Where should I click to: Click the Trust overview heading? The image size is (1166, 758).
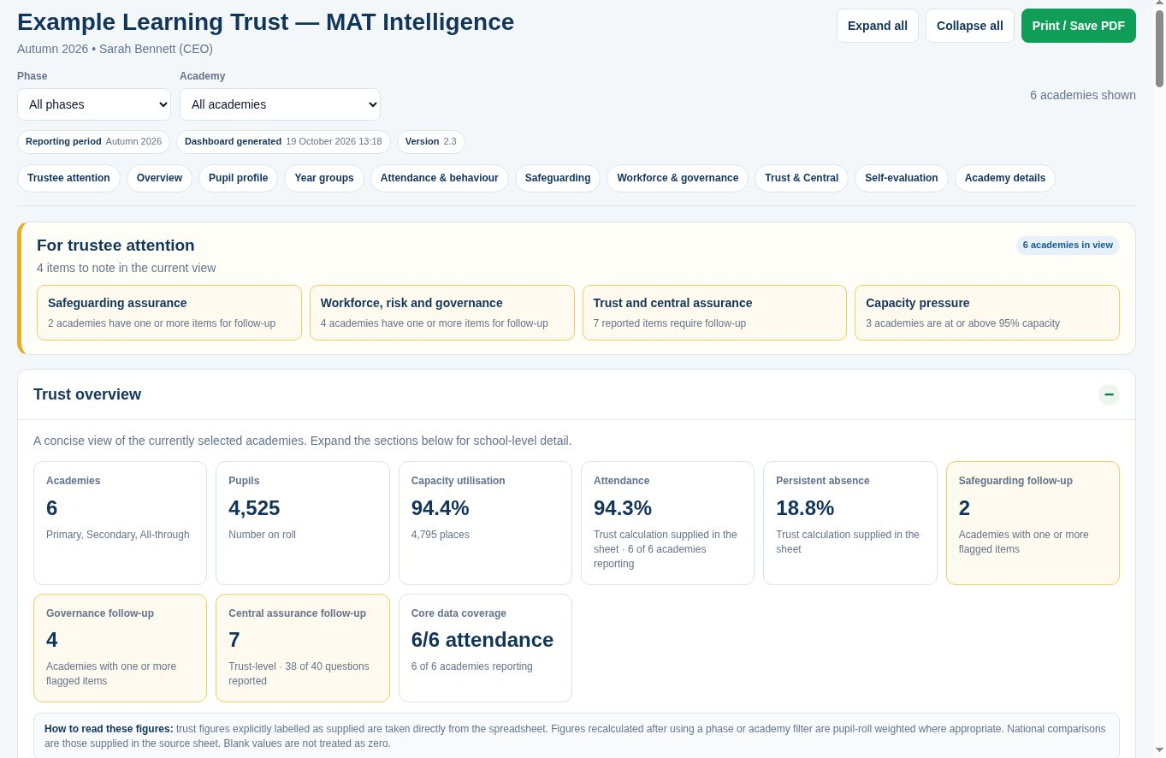(x=87, y=394)
